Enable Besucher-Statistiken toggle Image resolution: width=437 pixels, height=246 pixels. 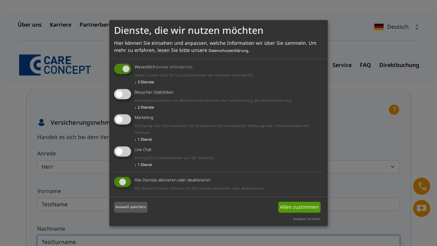pyautogui.click(x=123, y=94)
